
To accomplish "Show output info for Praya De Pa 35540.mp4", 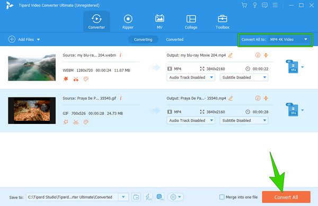I will point(258,98).
